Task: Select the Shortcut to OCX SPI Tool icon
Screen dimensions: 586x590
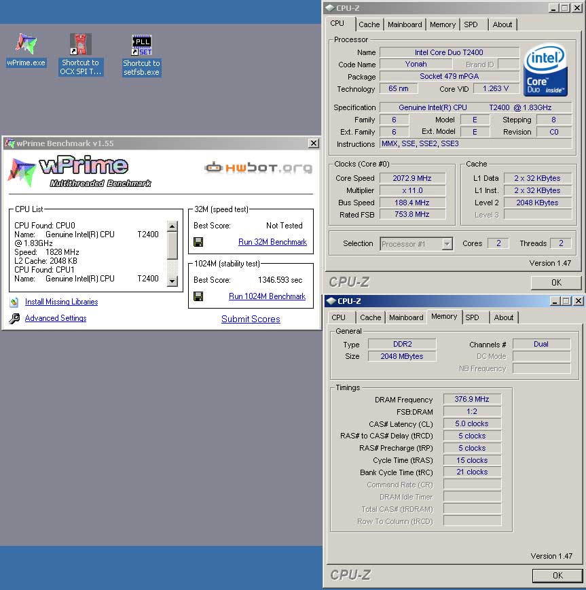Action: click(x=80, y=54)
